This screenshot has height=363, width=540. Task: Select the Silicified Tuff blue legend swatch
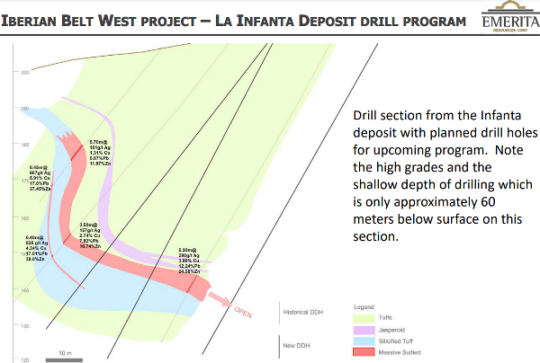click(x=364, y=341)
